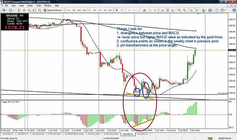The height and width of the screenshot is (140, 237).
Task: Open the File menu
Action: pyautogui.click(x=6, y=5)
